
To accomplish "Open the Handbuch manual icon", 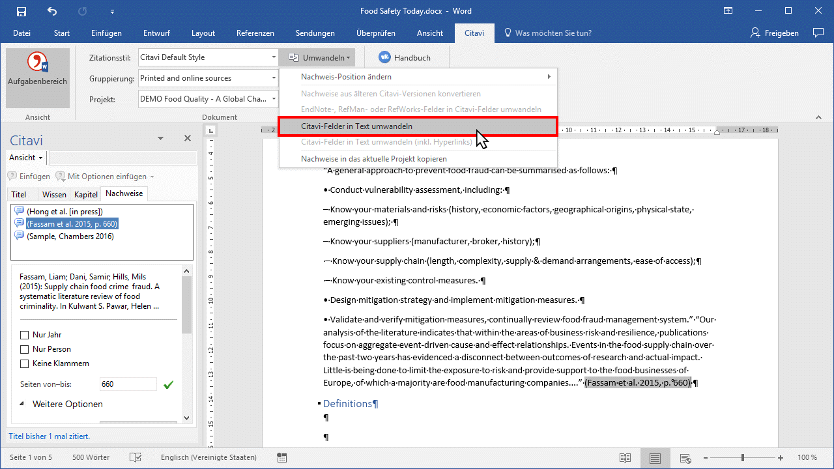I will click(x=384, y=57).
